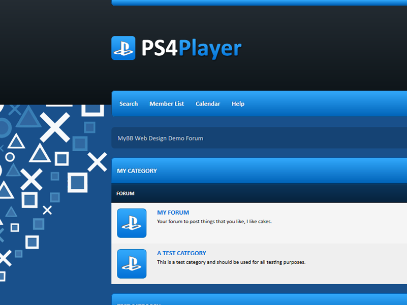407x305 pixels.
Task: Open the MY CATEGORY header link
Action: tap(137, 171)
